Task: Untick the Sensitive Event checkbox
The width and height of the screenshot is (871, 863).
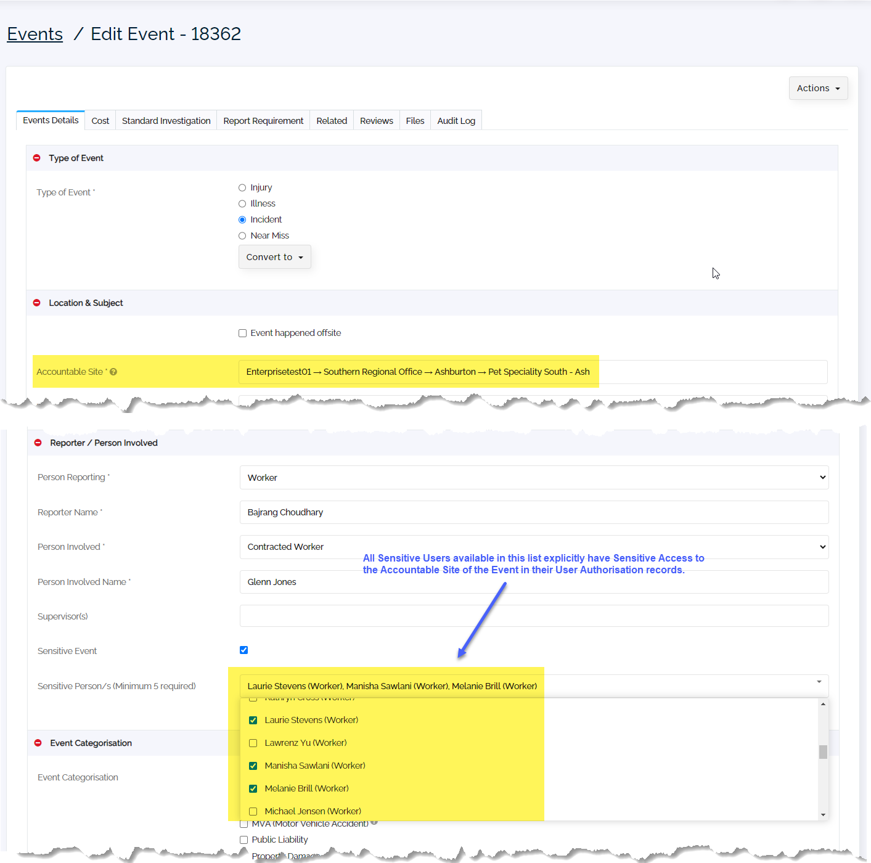Action: pyautogui.click(x=244, y=650)
